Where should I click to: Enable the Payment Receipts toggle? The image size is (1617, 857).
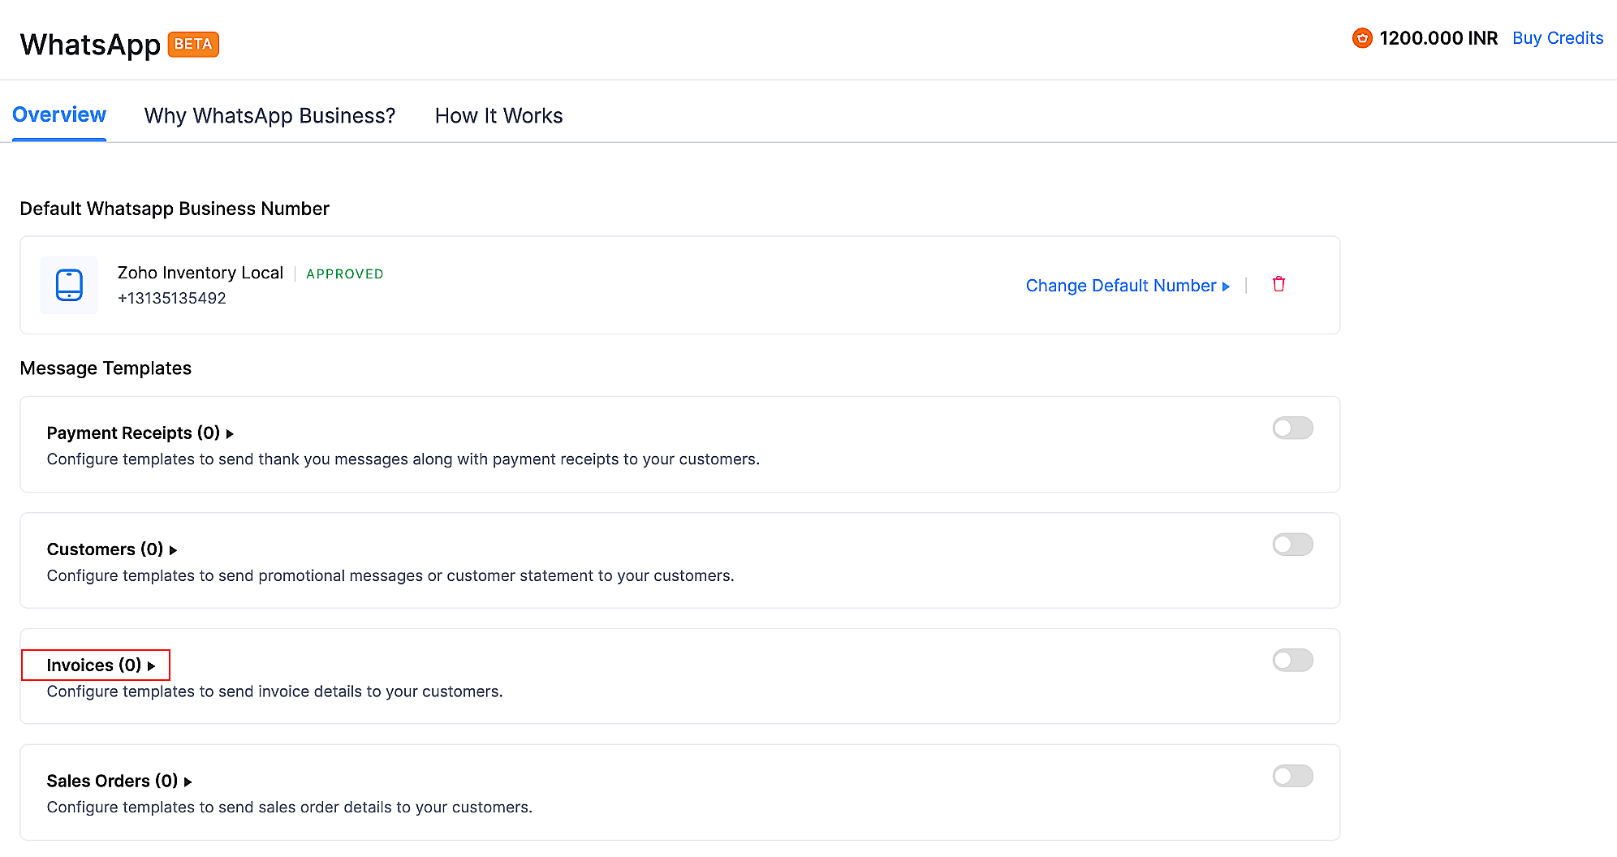click(x=1292, y=428)
